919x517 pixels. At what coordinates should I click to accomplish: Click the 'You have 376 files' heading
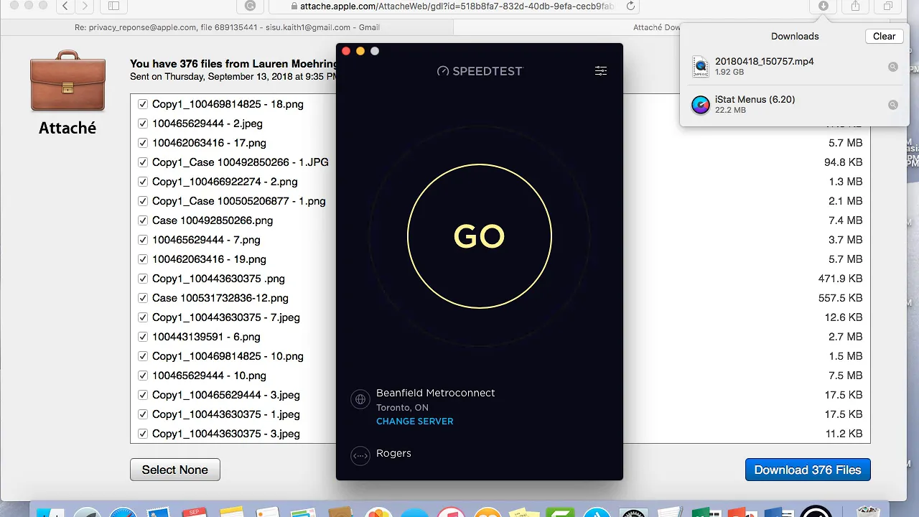pyautogui.click(x=233, y=64)
